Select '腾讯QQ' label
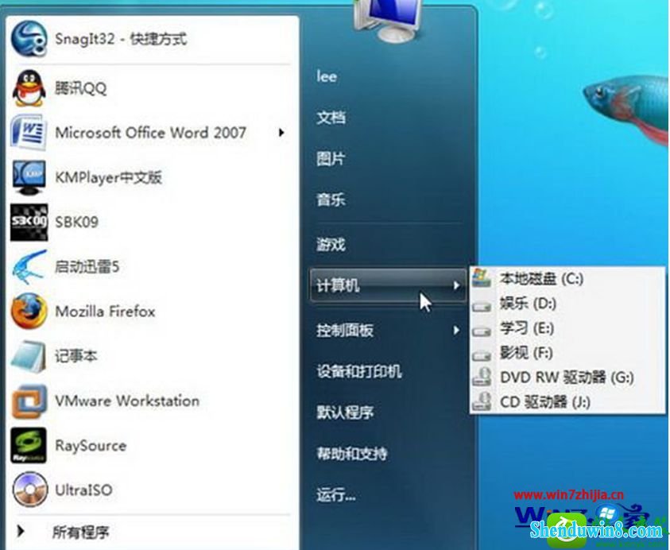 point(81,88)
